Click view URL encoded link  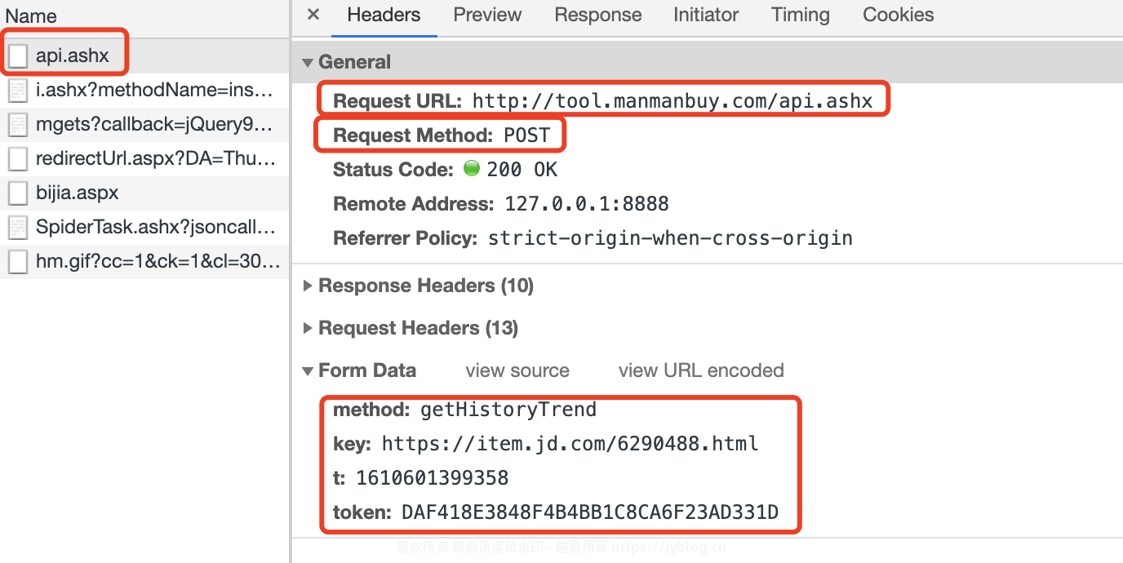pos(701,370)
